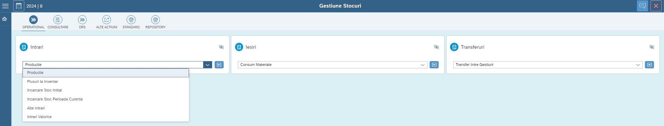Image resolution: width=664 pixels, height=126 pixels.
Task: Go to the home icon in the sidebar
Action: pyautogui.click(x=5, y=19)
